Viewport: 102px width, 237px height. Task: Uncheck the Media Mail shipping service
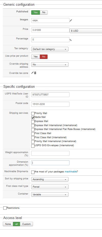coord(33,118)
